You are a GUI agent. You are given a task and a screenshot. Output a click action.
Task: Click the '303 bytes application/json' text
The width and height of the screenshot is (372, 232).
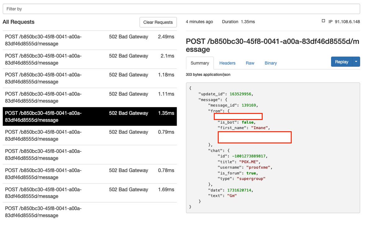208,74
